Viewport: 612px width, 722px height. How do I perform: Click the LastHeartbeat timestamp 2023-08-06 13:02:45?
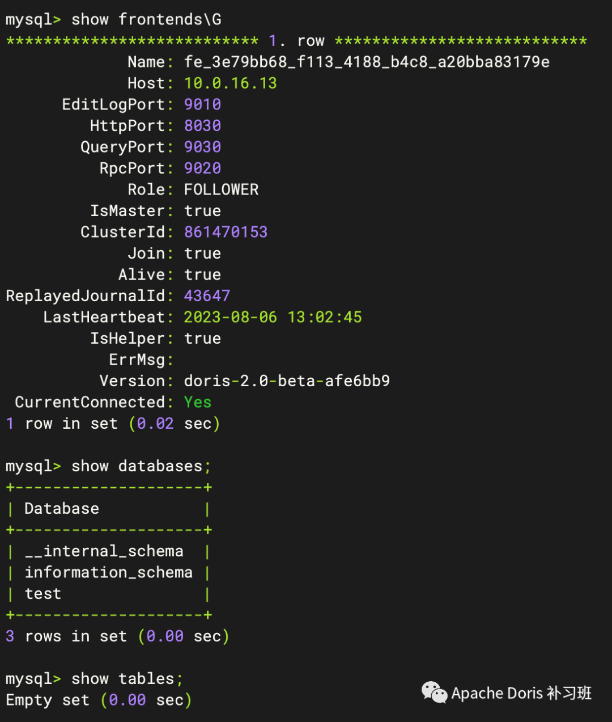tap(273, 317)
